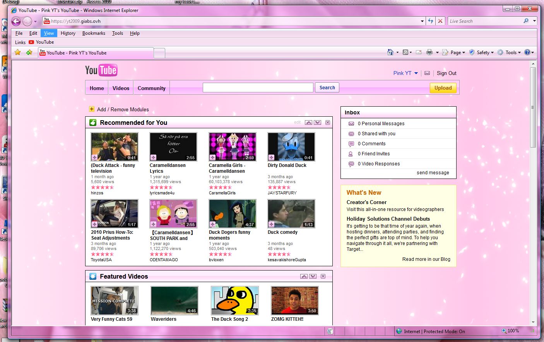Open the View menu
The image size is (544, 342).
coord(49,33)
